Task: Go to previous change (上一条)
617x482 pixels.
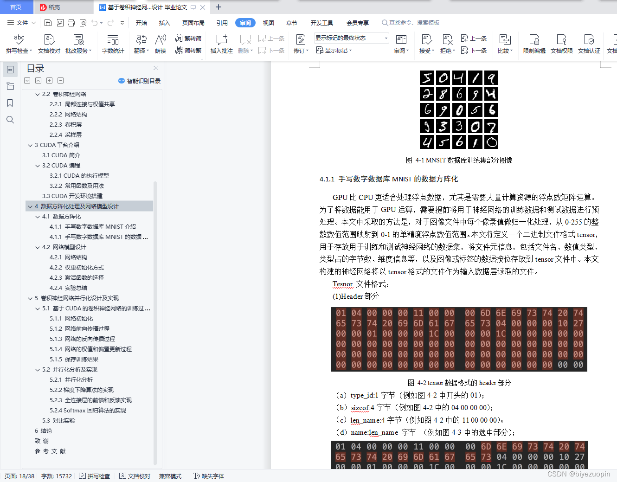Action: click(474, 38)
